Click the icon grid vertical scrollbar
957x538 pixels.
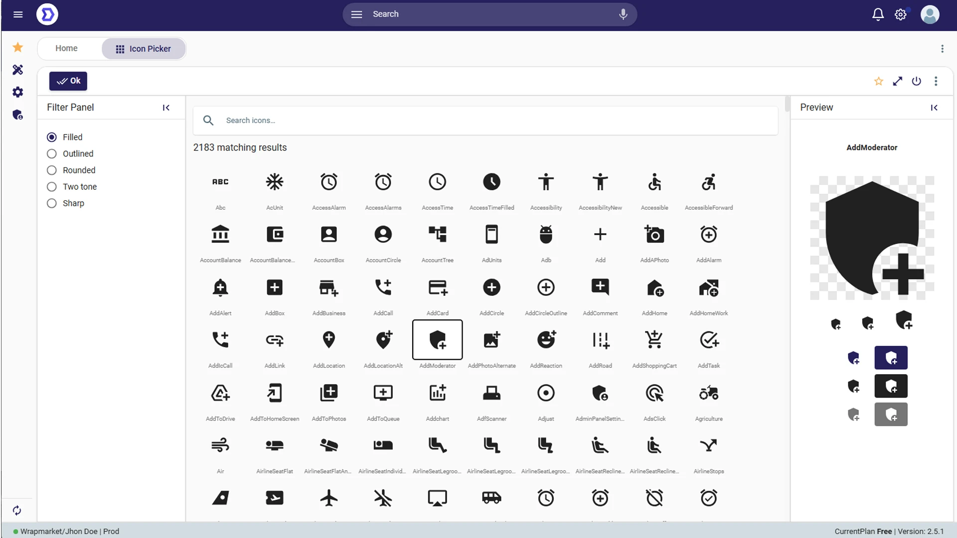click(787, 104)
